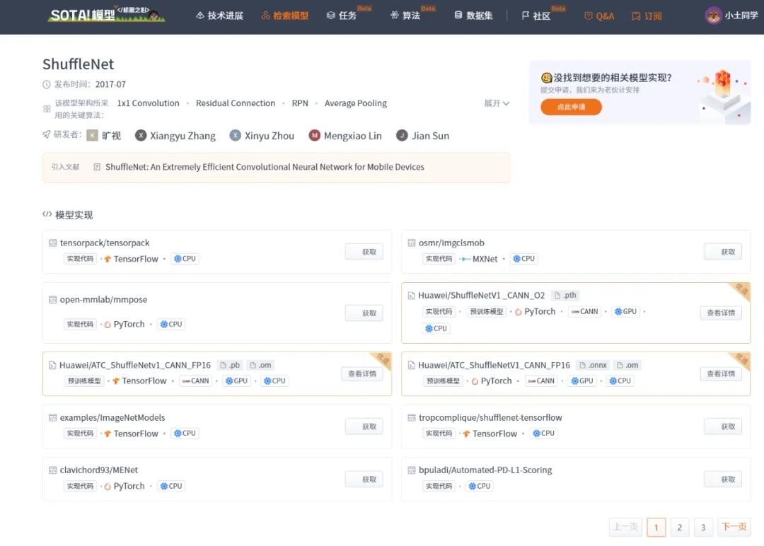Click 获取 button for tensorpack/tensorpack
The width and height of the screenshot is (764, 546).
(x=364, y=252)
